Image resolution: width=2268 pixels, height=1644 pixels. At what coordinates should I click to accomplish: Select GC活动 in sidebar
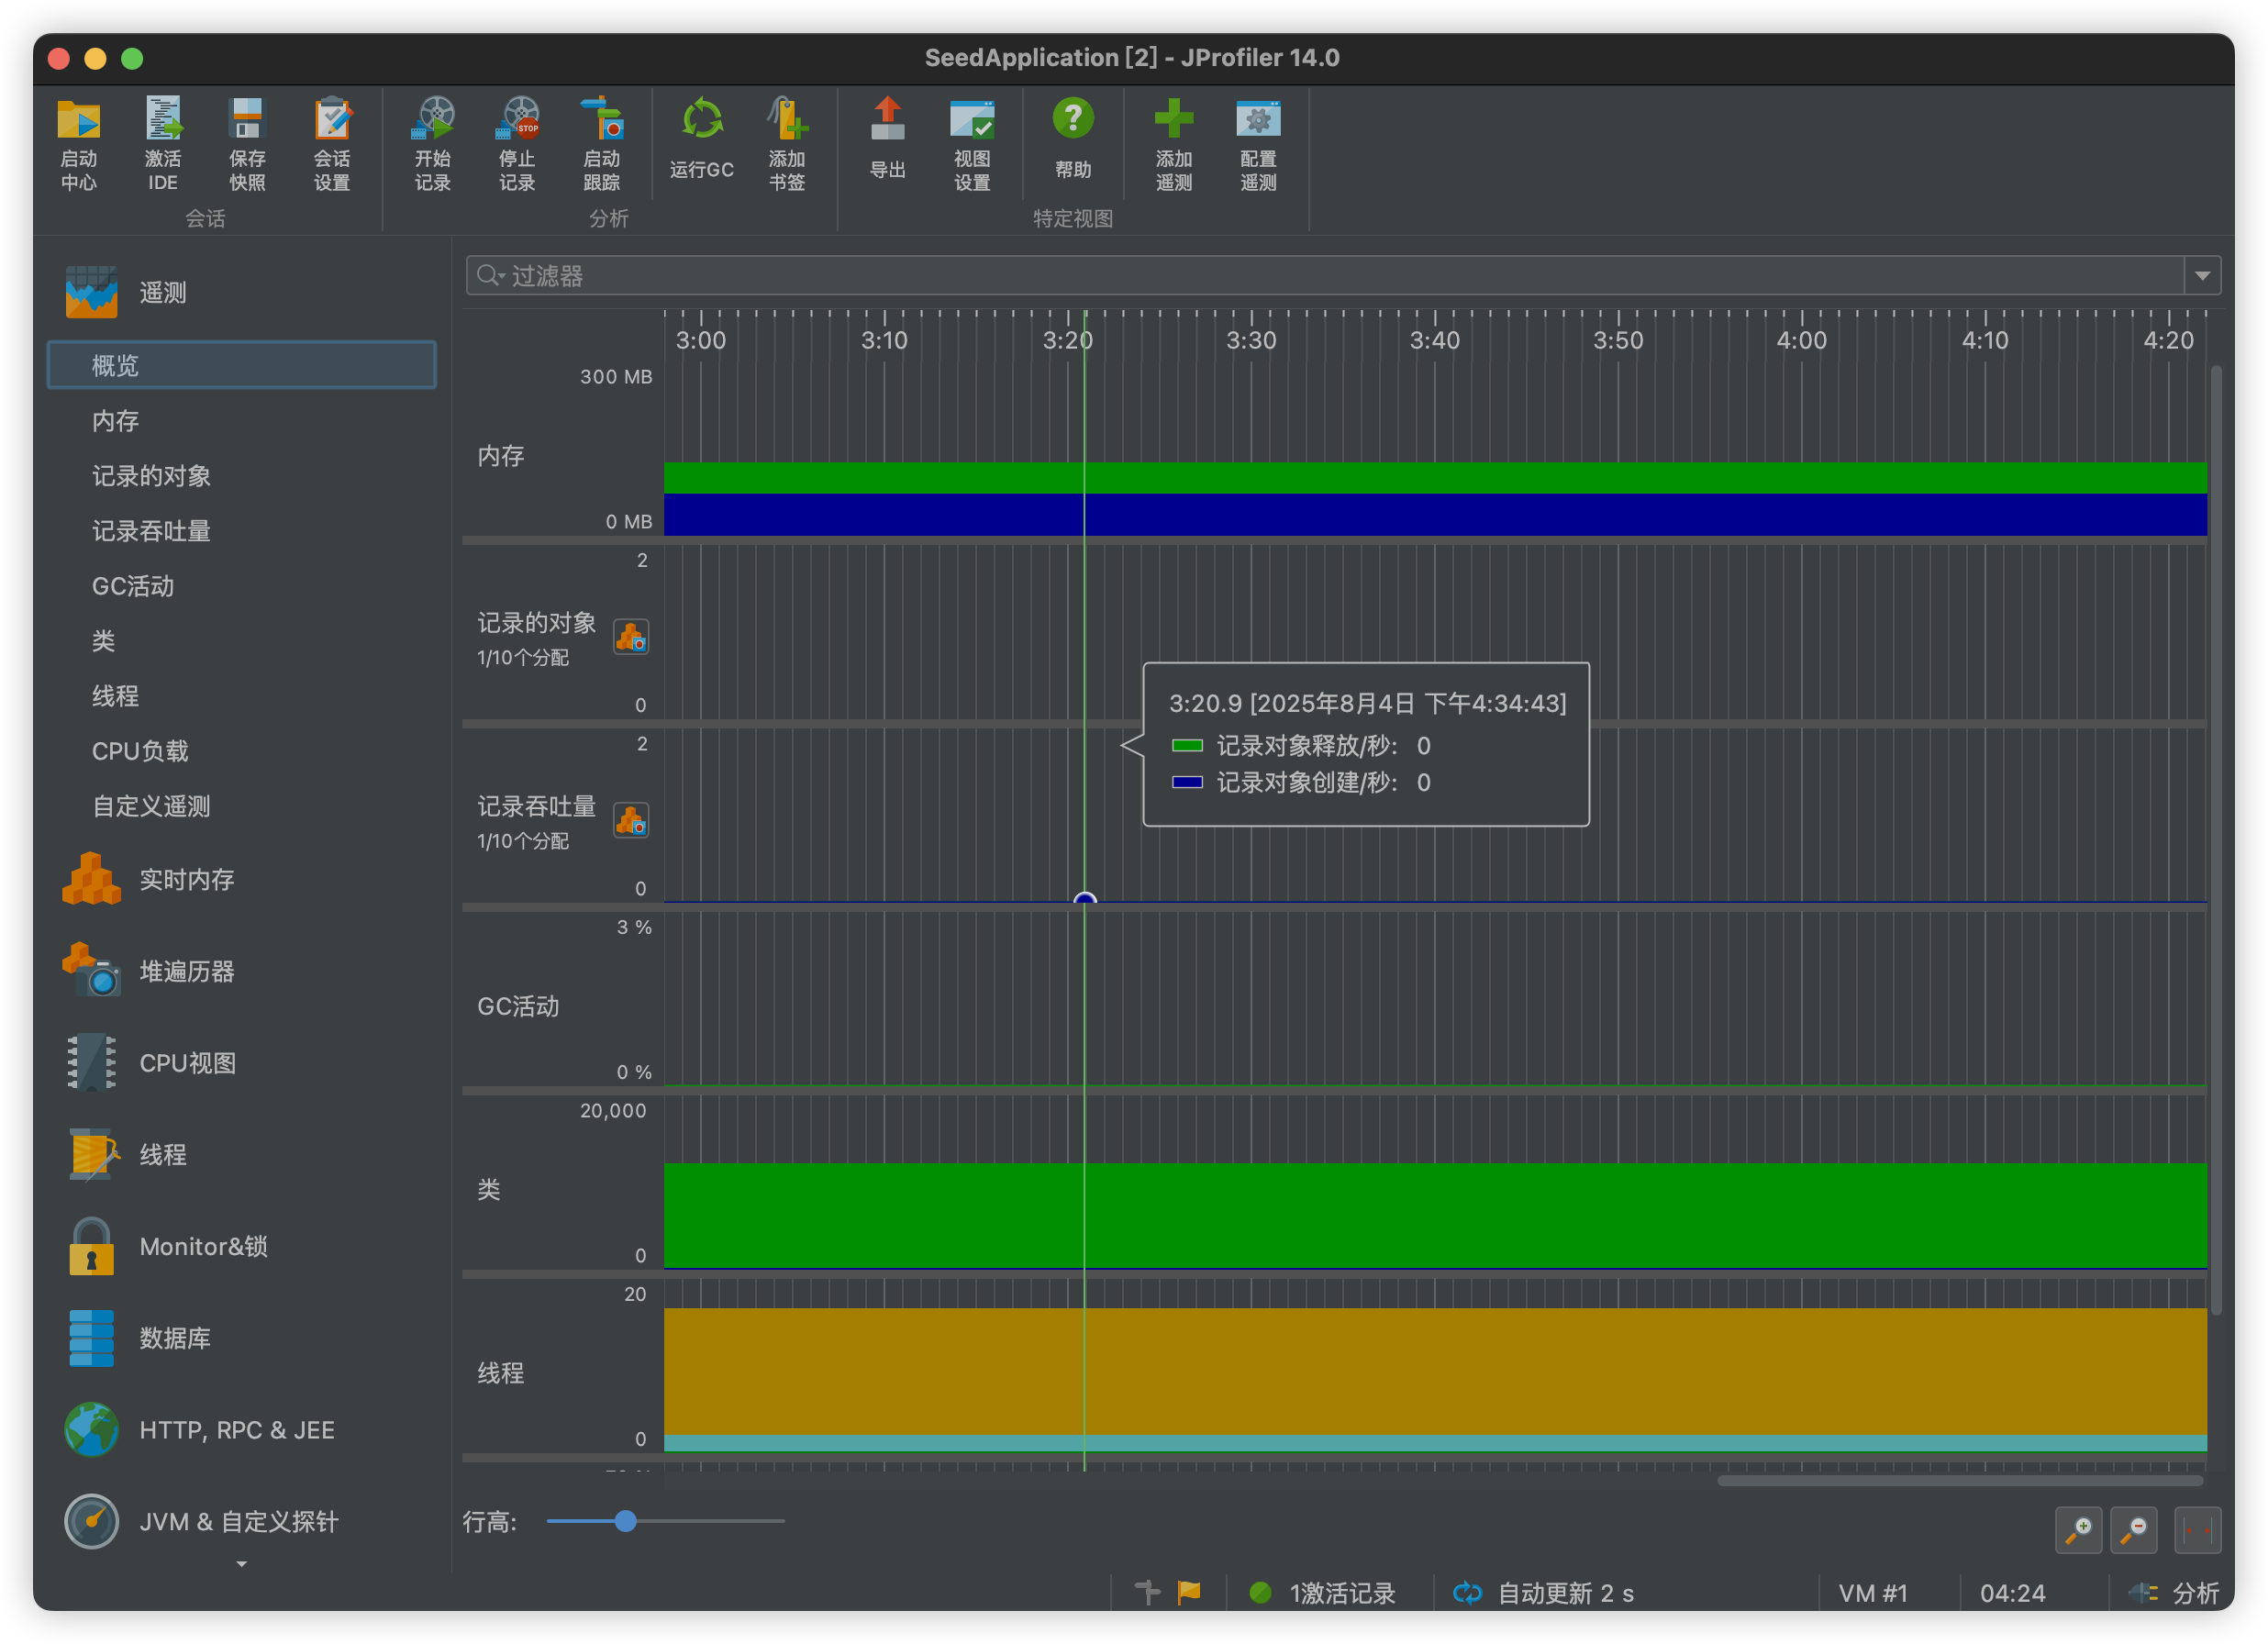pyautogui.click(x=133, y=586)
